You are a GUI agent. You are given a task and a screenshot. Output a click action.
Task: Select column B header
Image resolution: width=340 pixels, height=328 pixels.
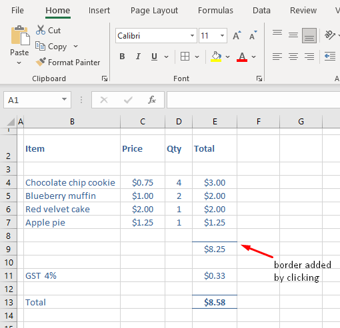(72, 122)
